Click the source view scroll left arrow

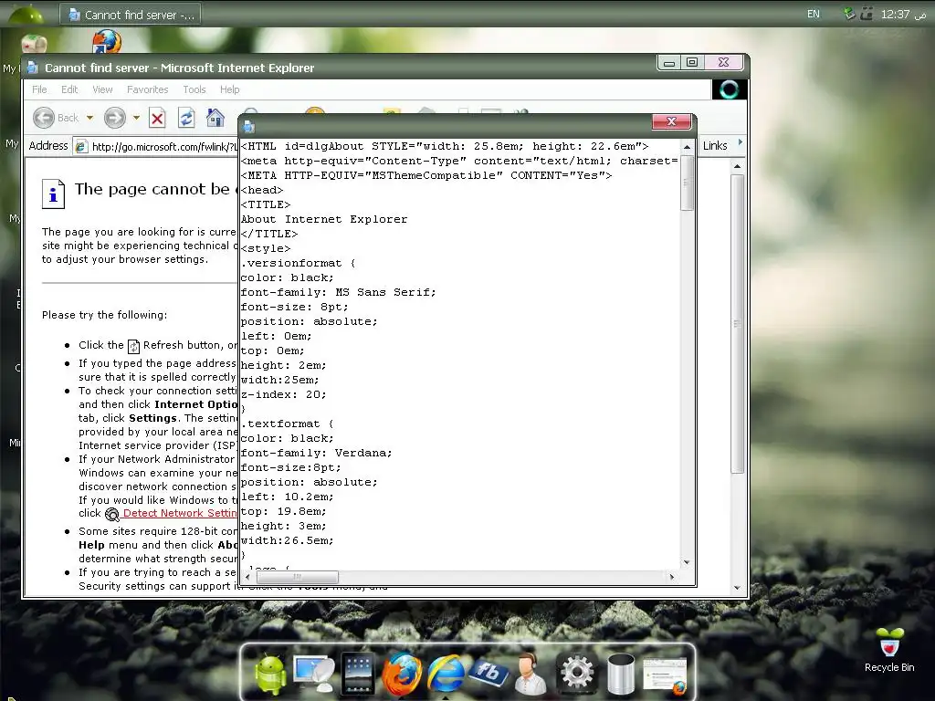247,577
